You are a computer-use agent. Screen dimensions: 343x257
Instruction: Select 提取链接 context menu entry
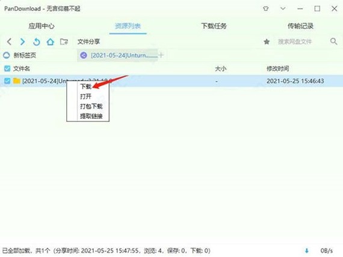coord(91,116)
